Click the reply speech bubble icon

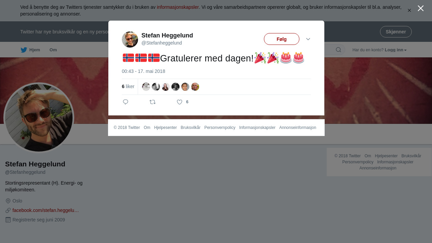(126, 102)
